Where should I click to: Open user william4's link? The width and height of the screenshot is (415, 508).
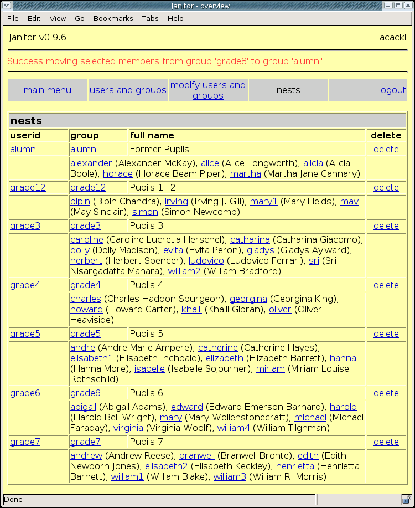[234, 428]
